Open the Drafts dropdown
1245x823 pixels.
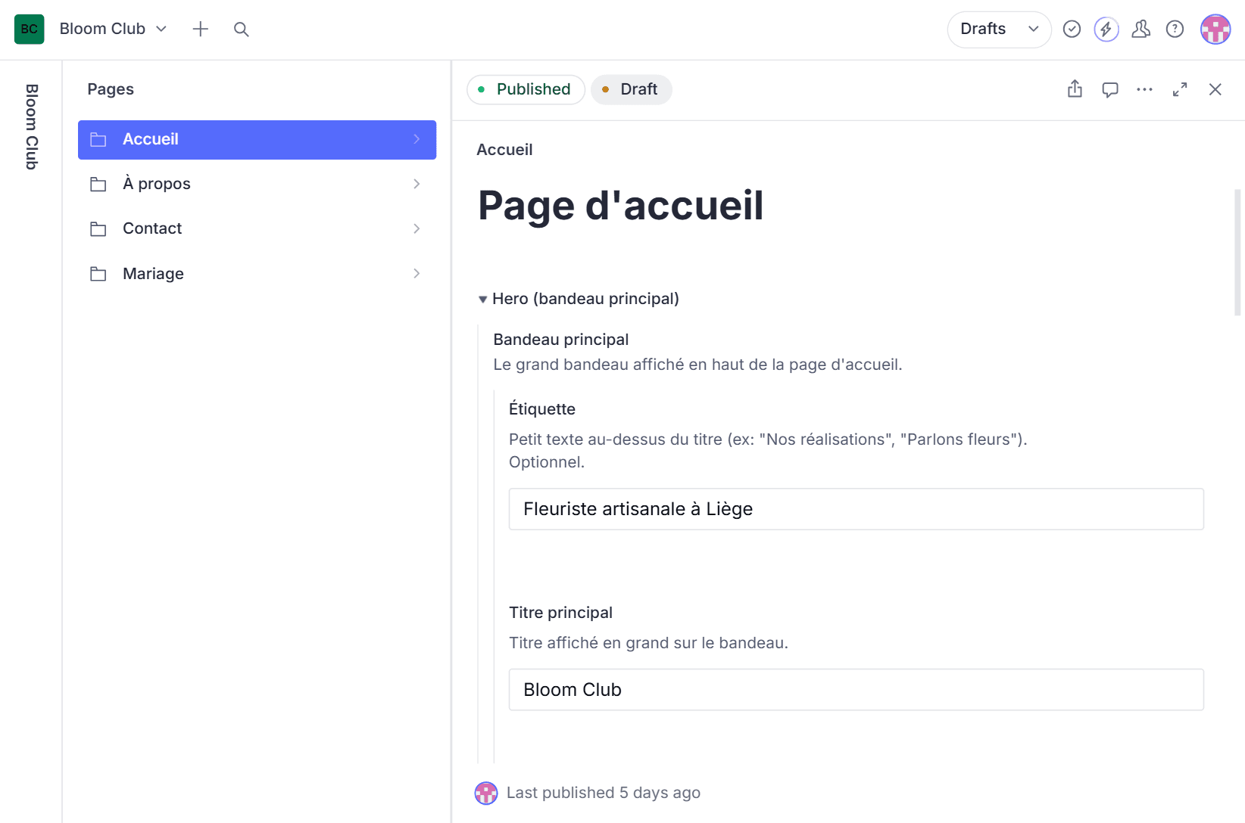[999, 29]
